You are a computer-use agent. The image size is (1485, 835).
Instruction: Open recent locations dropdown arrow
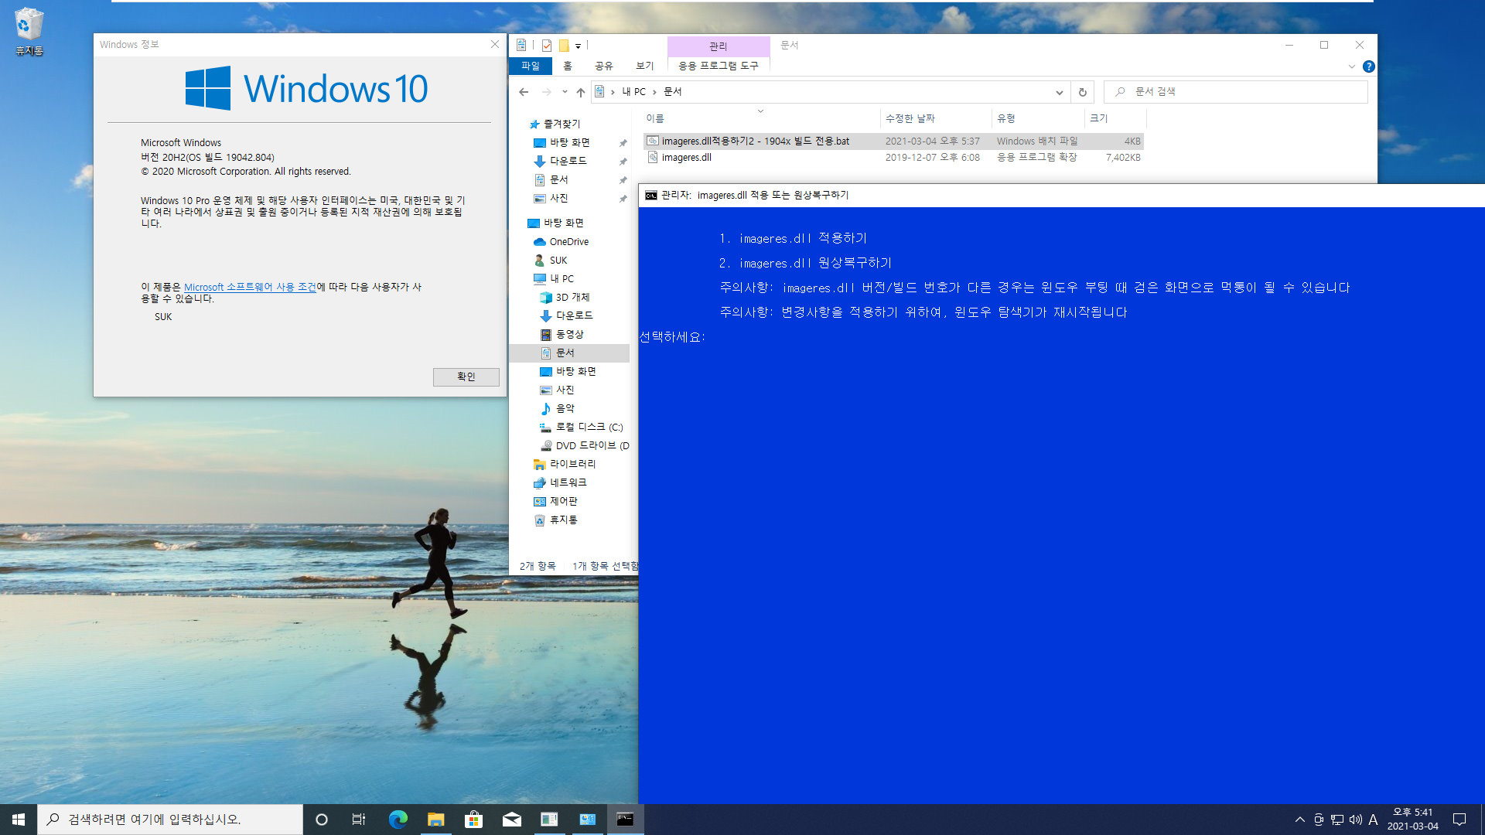565,92
